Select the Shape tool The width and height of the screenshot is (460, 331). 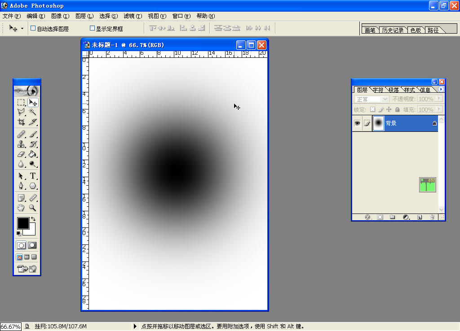pos(33,186)
